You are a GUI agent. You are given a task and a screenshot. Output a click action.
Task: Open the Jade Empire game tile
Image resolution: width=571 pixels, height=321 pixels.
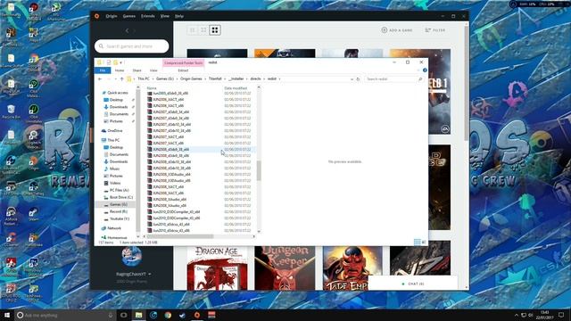pos(352,267)
